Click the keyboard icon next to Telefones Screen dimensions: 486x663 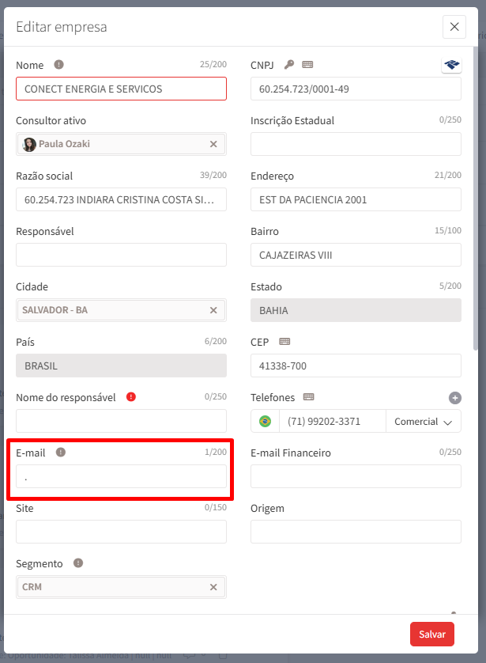(309, 397)
